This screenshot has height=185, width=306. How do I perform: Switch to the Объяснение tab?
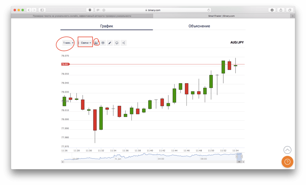[199, 26]
